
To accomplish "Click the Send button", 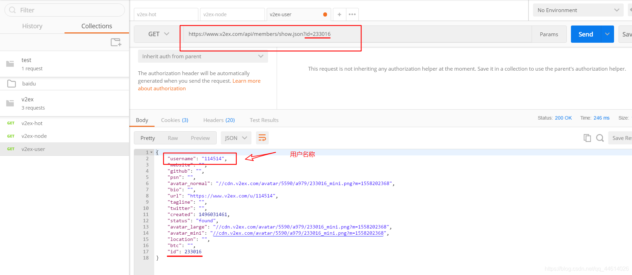I will point(586,34).
